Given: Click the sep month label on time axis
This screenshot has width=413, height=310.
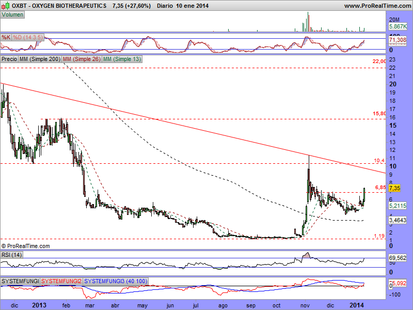Looking at the screenshot, I should pos(251,306).
